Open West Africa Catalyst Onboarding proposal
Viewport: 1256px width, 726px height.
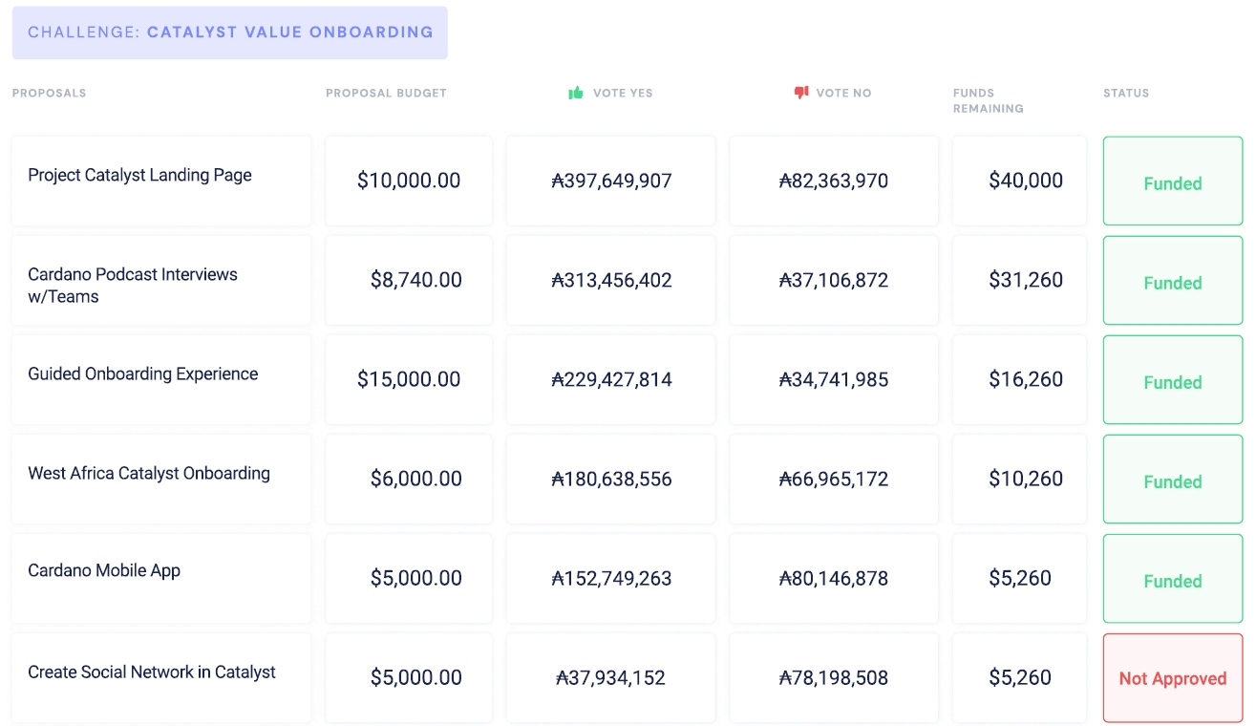click(x=148, y=474)
